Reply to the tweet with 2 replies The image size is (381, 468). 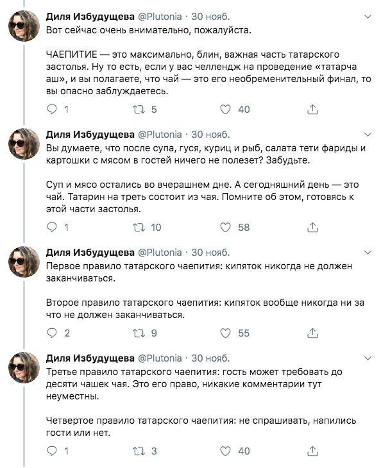[52, 333]
